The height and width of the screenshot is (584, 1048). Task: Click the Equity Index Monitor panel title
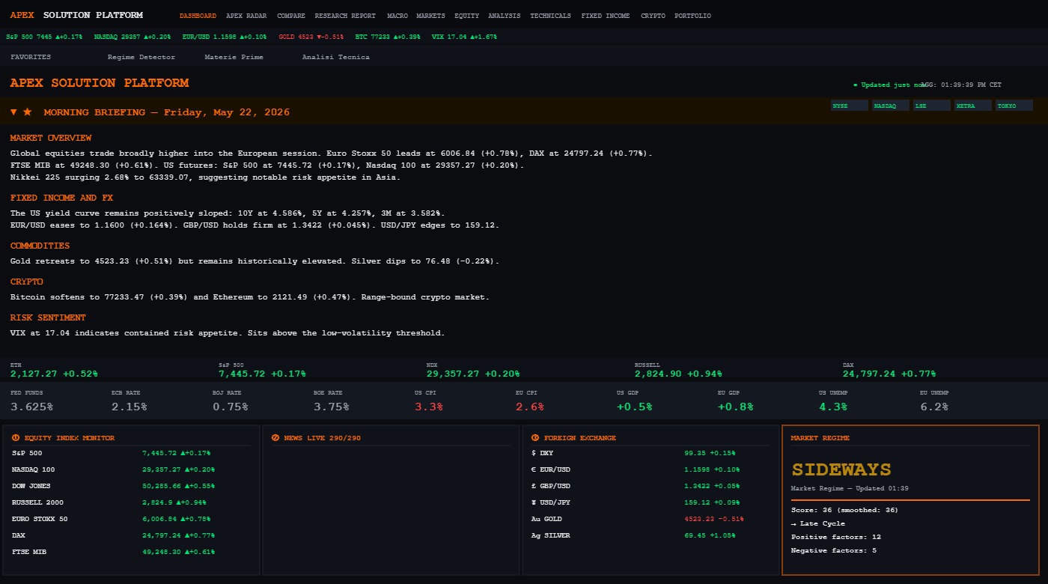(x=69, y=438)
